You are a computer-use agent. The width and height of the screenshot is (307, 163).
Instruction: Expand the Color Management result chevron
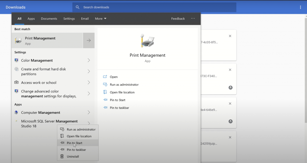click(x=89, y=60)
